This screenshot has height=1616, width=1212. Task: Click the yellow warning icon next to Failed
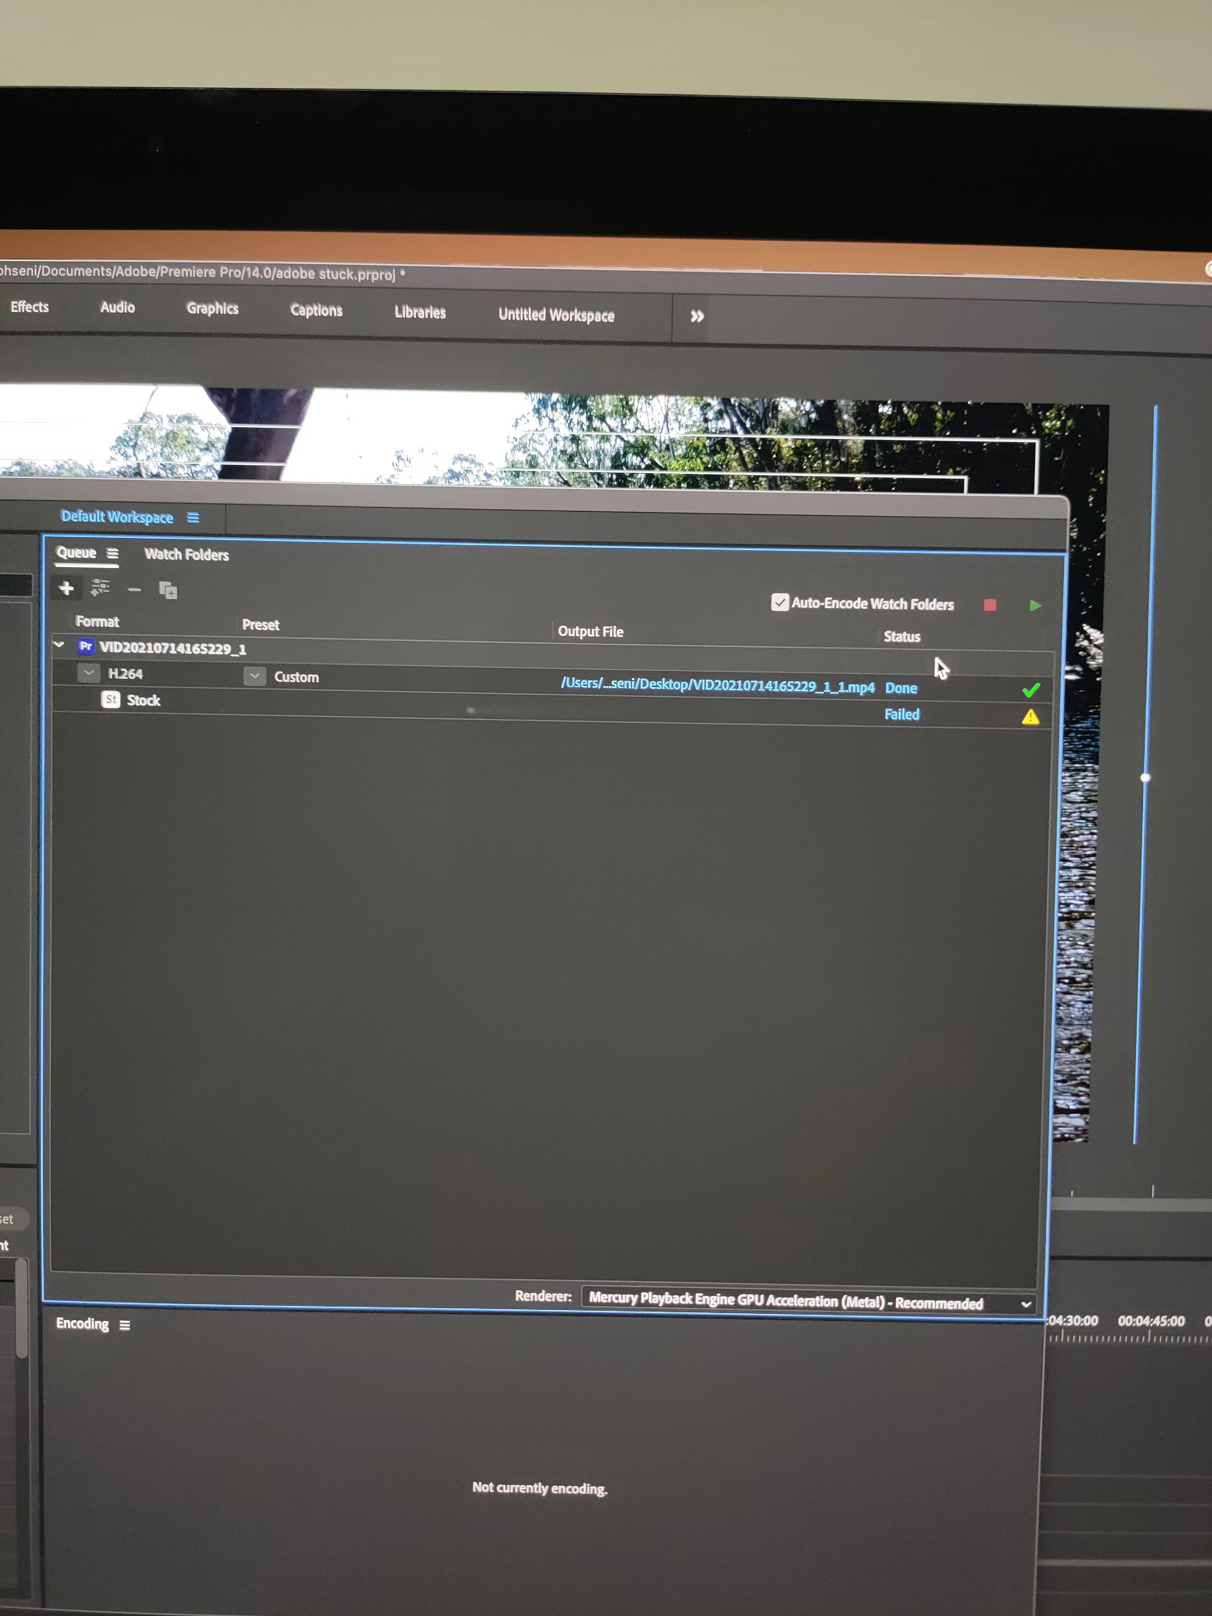(x=1030, y=717)
